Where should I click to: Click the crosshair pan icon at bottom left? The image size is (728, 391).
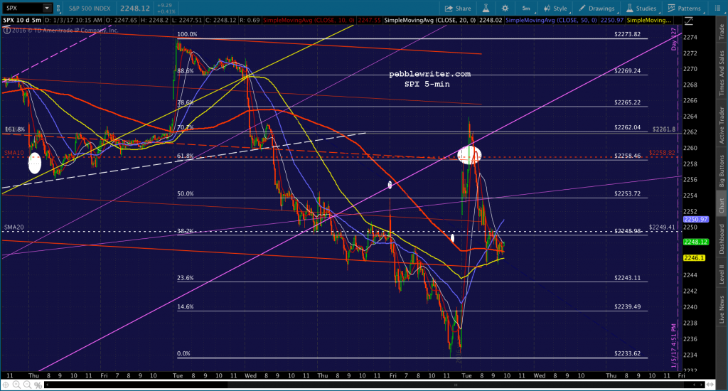6,385
